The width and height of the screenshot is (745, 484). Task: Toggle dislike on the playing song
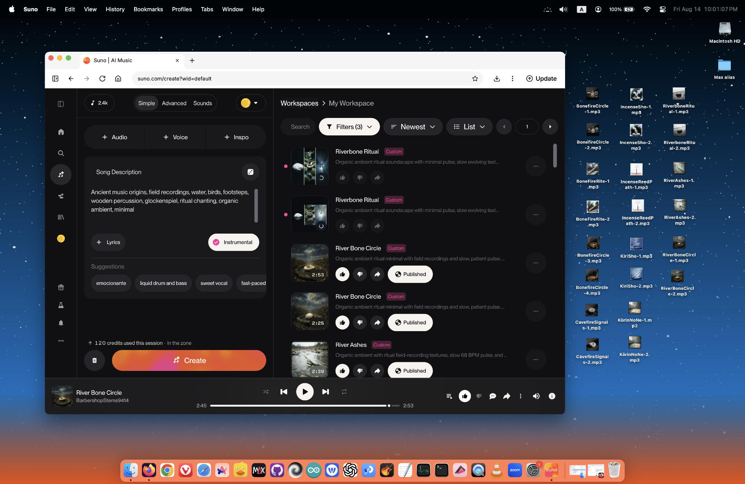pos(479,396)
